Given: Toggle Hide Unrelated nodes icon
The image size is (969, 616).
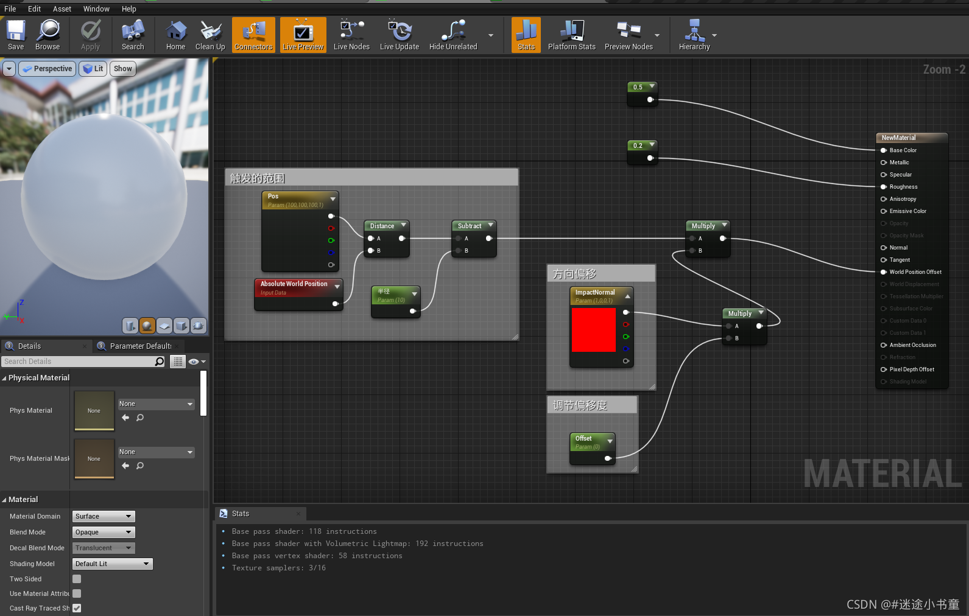Looking at the screenshot, I should pyautogui.click(x=453, y=35).
